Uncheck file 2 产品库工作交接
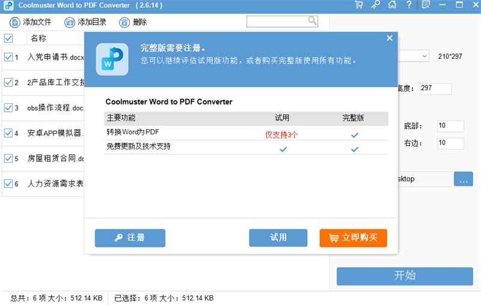 point(8,82)
